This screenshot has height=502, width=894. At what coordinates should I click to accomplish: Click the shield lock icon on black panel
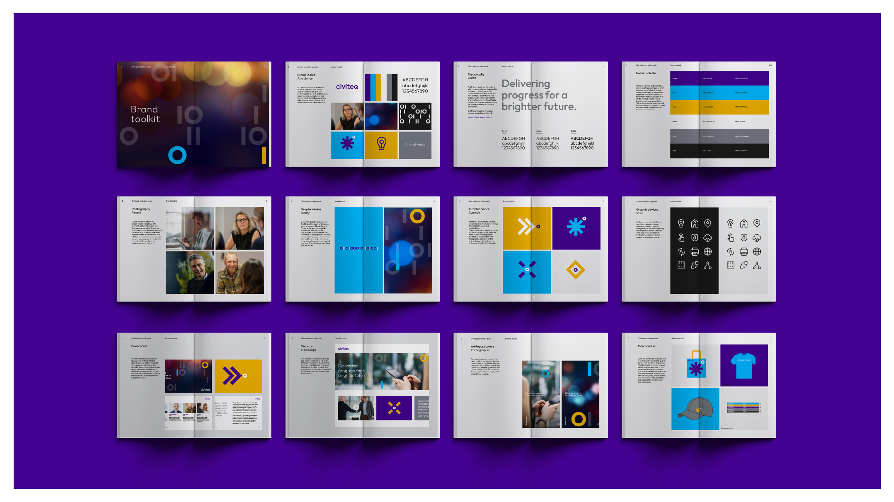pos(694,237)
